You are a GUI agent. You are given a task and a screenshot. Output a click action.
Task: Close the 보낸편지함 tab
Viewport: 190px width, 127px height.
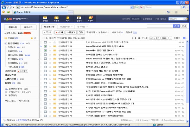(72, 27)
